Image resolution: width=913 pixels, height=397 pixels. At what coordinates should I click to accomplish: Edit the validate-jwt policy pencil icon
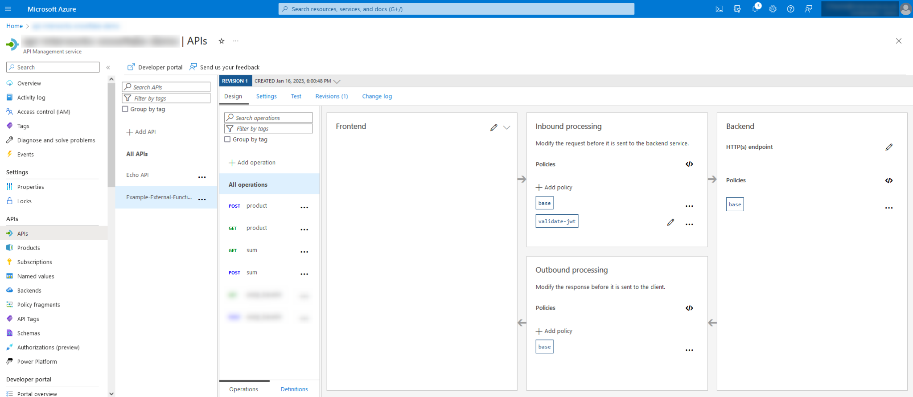click(x=670, y=222)
